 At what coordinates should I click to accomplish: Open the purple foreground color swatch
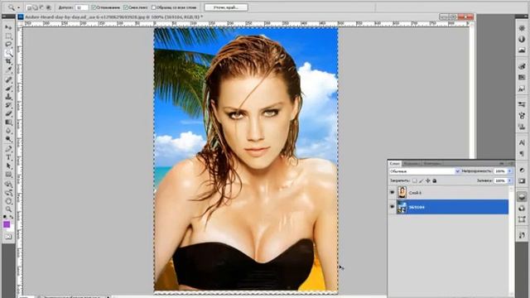pyautogui.click(x=7, y=224)
